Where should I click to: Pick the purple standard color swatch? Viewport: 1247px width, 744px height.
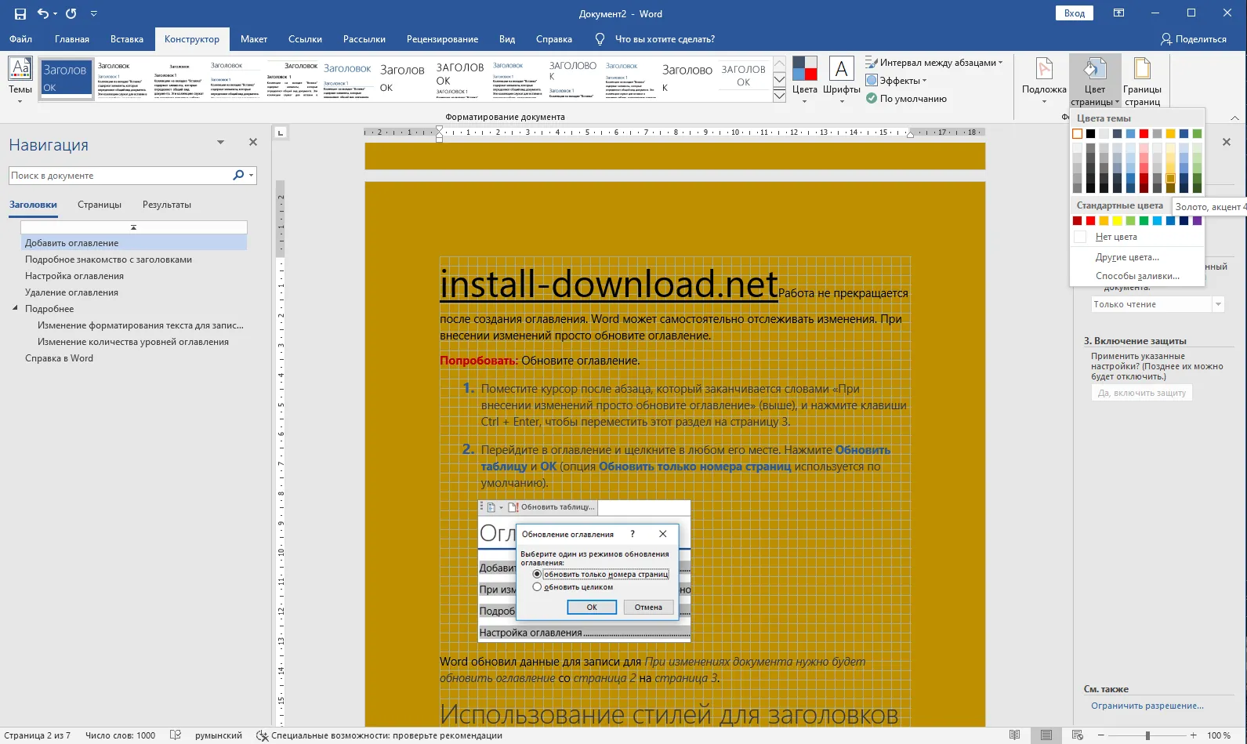pyautogui.click(x=1197, y=221)
